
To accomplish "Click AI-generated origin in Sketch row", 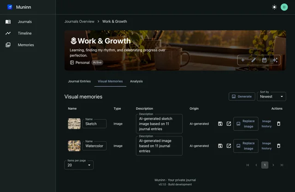I will click(199, 123).
